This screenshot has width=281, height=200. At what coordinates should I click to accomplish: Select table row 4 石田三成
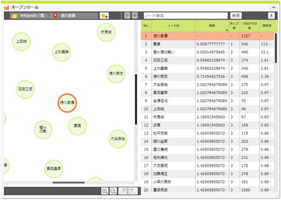(x=207, y=60)
